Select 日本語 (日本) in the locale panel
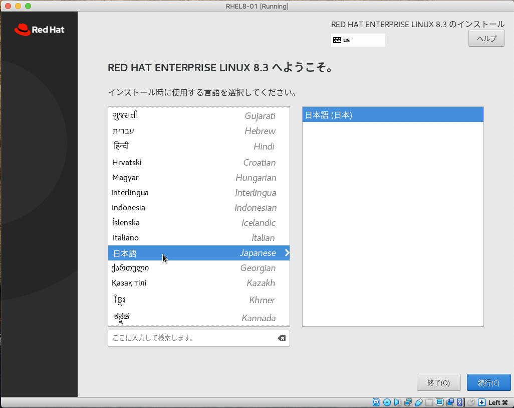Viewport: 514px width, 408px height. pos(392,114)
